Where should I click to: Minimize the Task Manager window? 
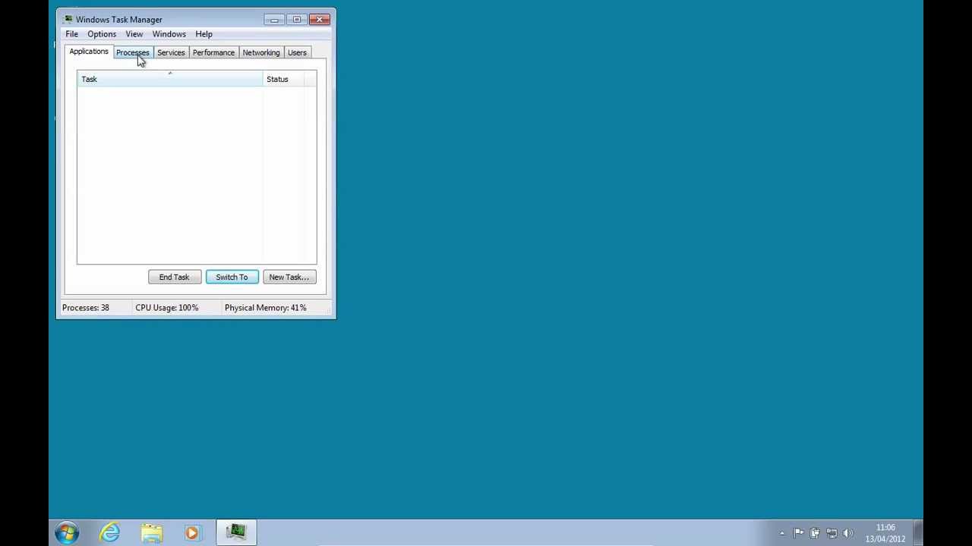pyautogui.click(x=274, y=20)
